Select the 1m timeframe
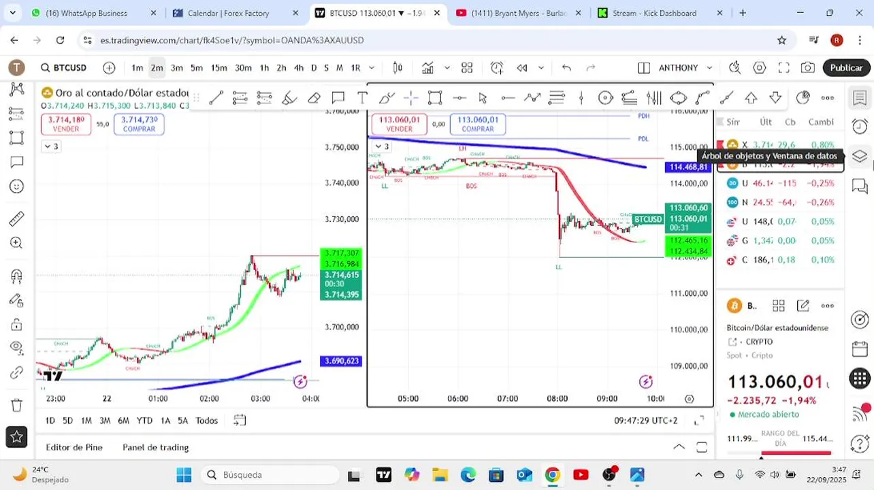The width and height of the screenshot is (874, 490). [137, 67]
